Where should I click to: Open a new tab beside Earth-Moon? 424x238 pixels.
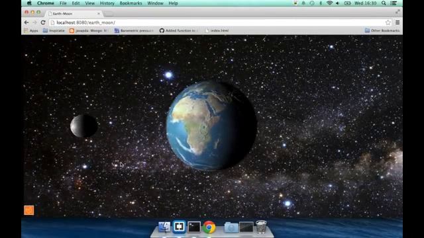(x=109, y=13)
